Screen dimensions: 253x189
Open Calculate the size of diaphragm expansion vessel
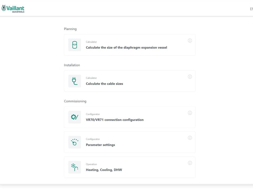point(126,48)
